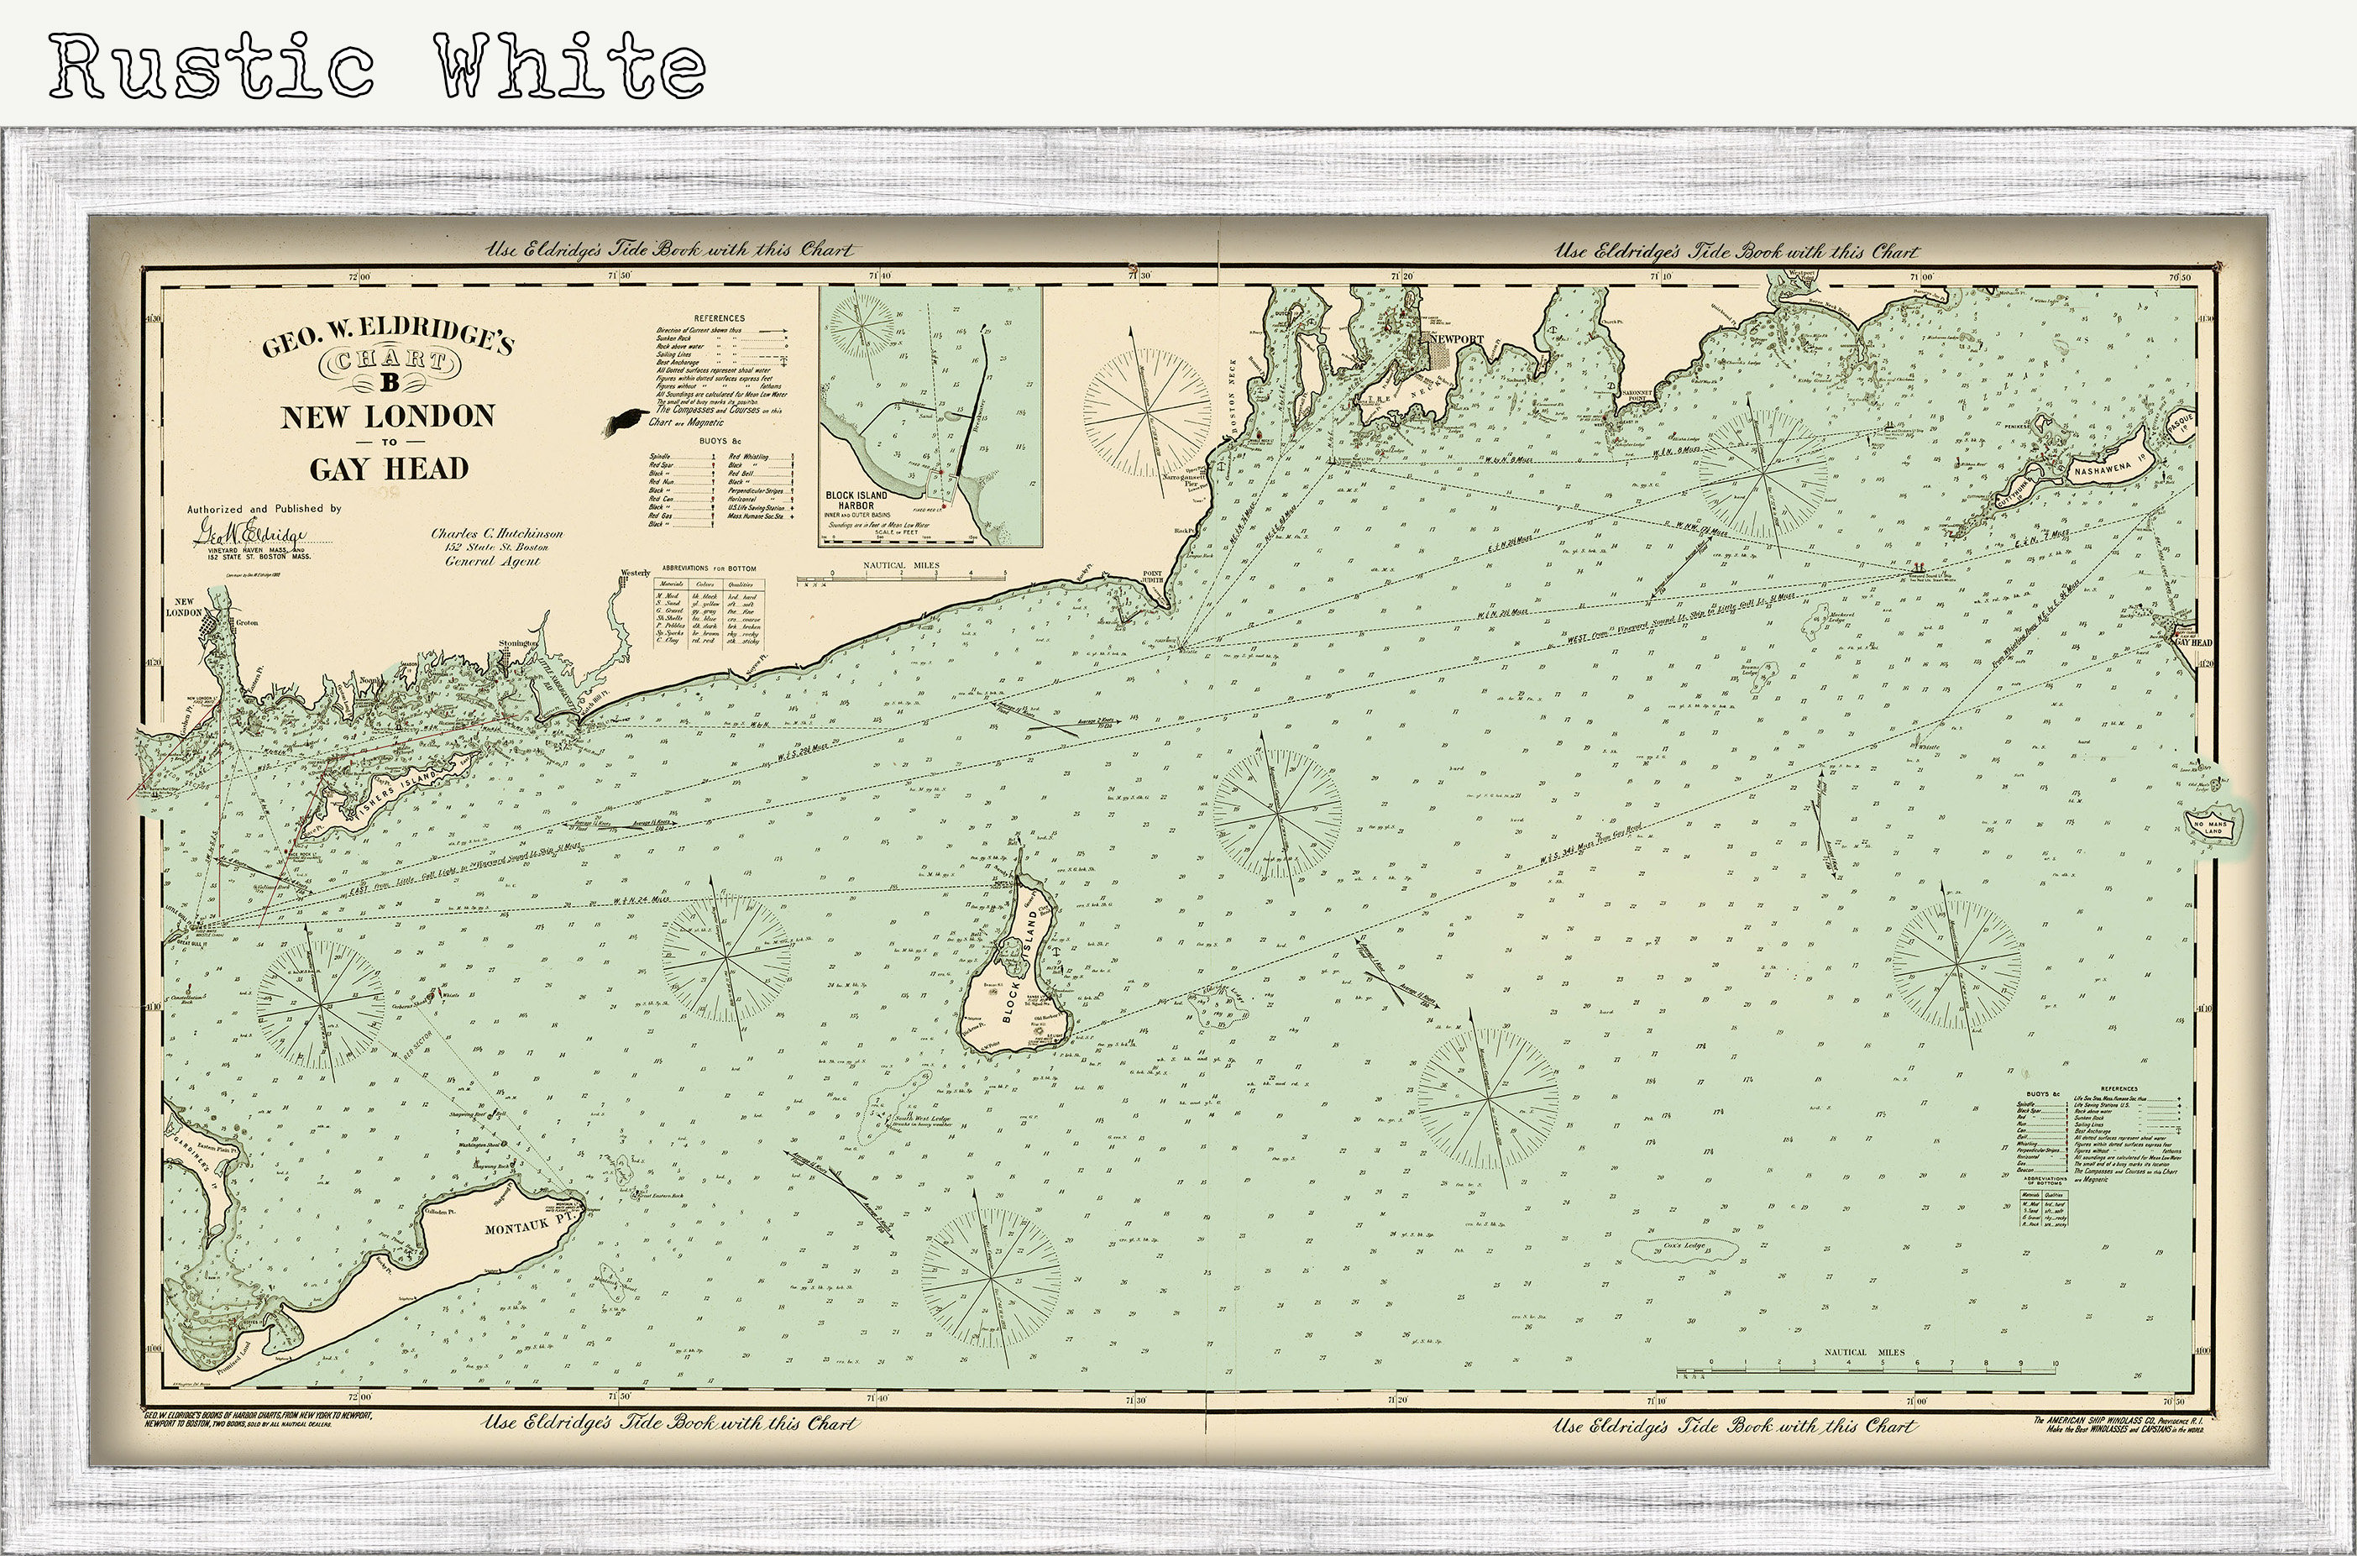This screenshot has width=2357, height=1556.
Task: Select the "CHART" cartouche in the title block
Action: [x=389, y=361]
